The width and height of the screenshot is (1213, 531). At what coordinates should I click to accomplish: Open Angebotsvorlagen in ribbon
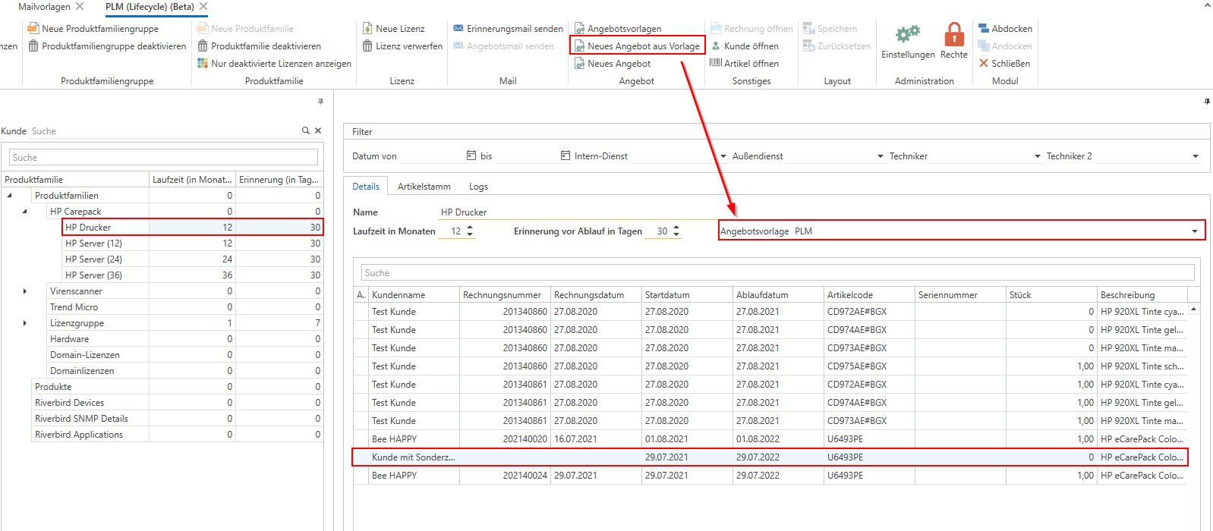pos(624,29)
